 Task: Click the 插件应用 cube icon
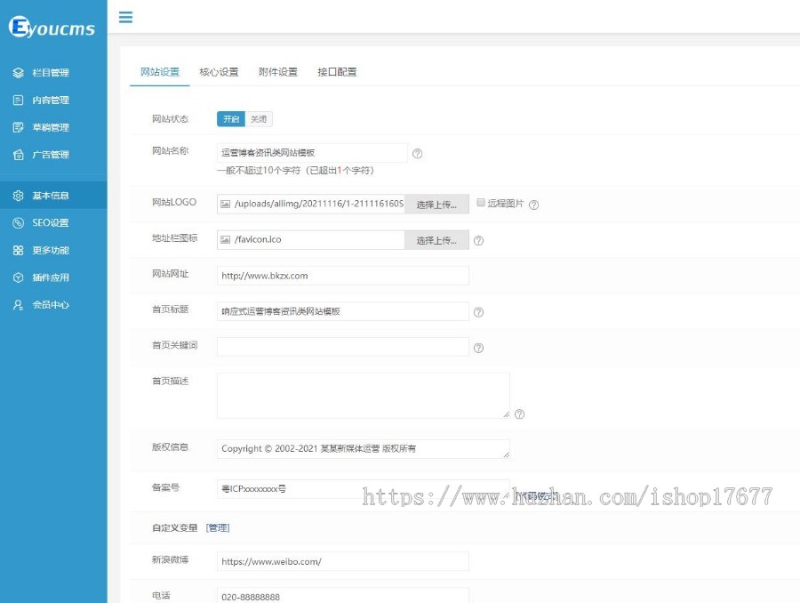19,277
